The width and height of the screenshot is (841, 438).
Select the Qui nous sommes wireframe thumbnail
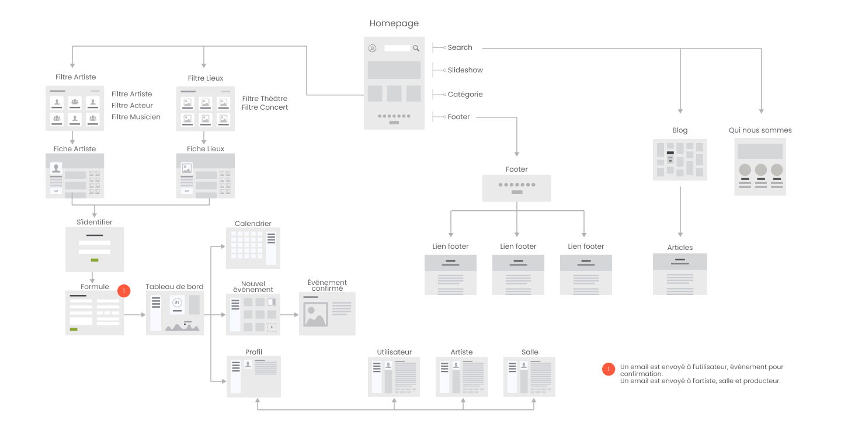coord(760,166)
